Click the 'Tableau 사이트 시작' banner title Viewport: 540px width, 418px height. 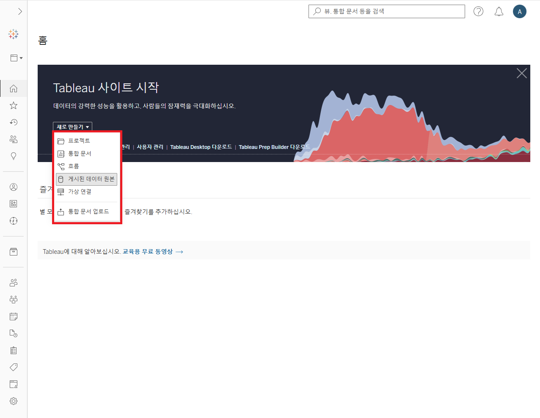pyautogui.click(x=106, y=88)
